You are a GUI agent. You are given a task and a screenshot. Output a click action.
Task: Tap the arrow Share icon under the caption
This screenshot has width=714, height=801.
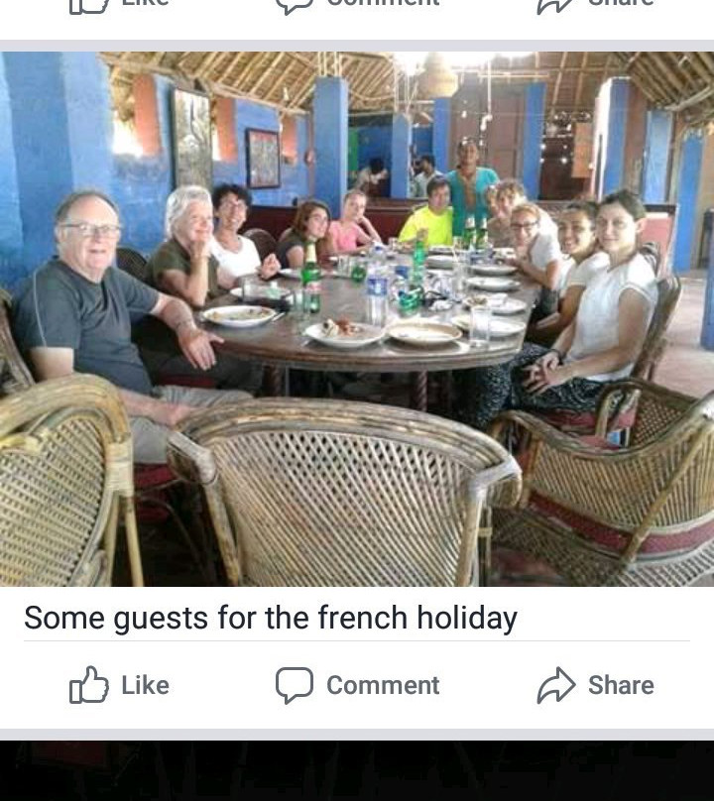coord(556,685)
